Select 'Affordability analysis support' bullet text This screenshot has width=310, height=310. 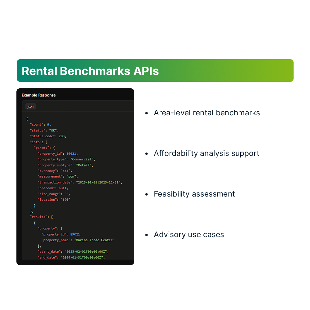pos(206,153)
